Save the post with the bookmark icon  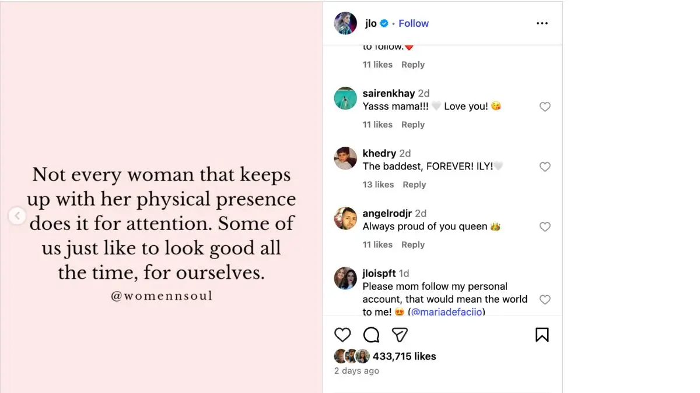pyautogui.click(x=542, y=335)
